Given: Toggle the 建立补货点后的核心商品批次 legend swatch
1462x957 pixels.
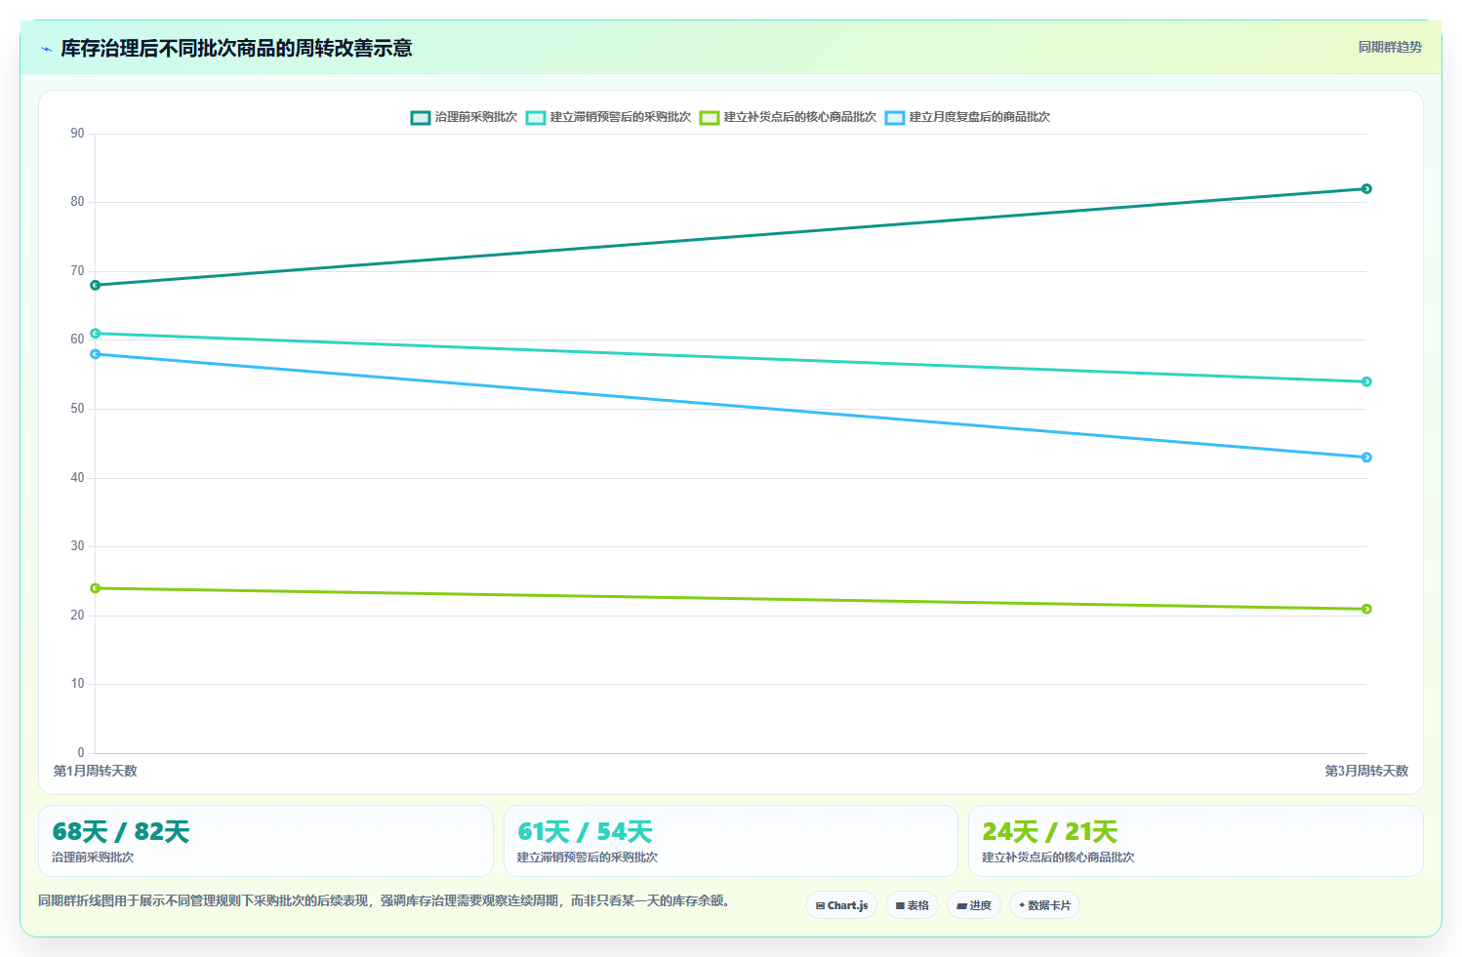Looking at the screenshot, I should click(710, 117).
